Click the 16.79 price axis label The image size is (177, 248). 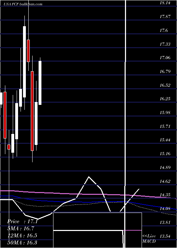165,71
